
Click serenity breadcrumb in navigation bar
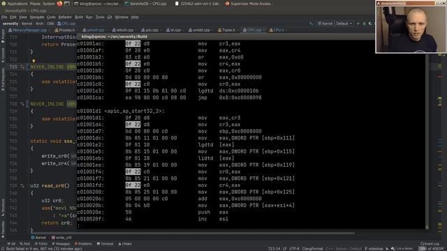pos(10,24)
